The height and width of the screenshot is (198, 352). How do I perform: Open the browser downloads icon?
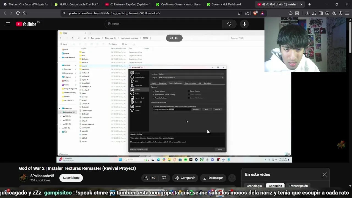click(x=307, y=13)
